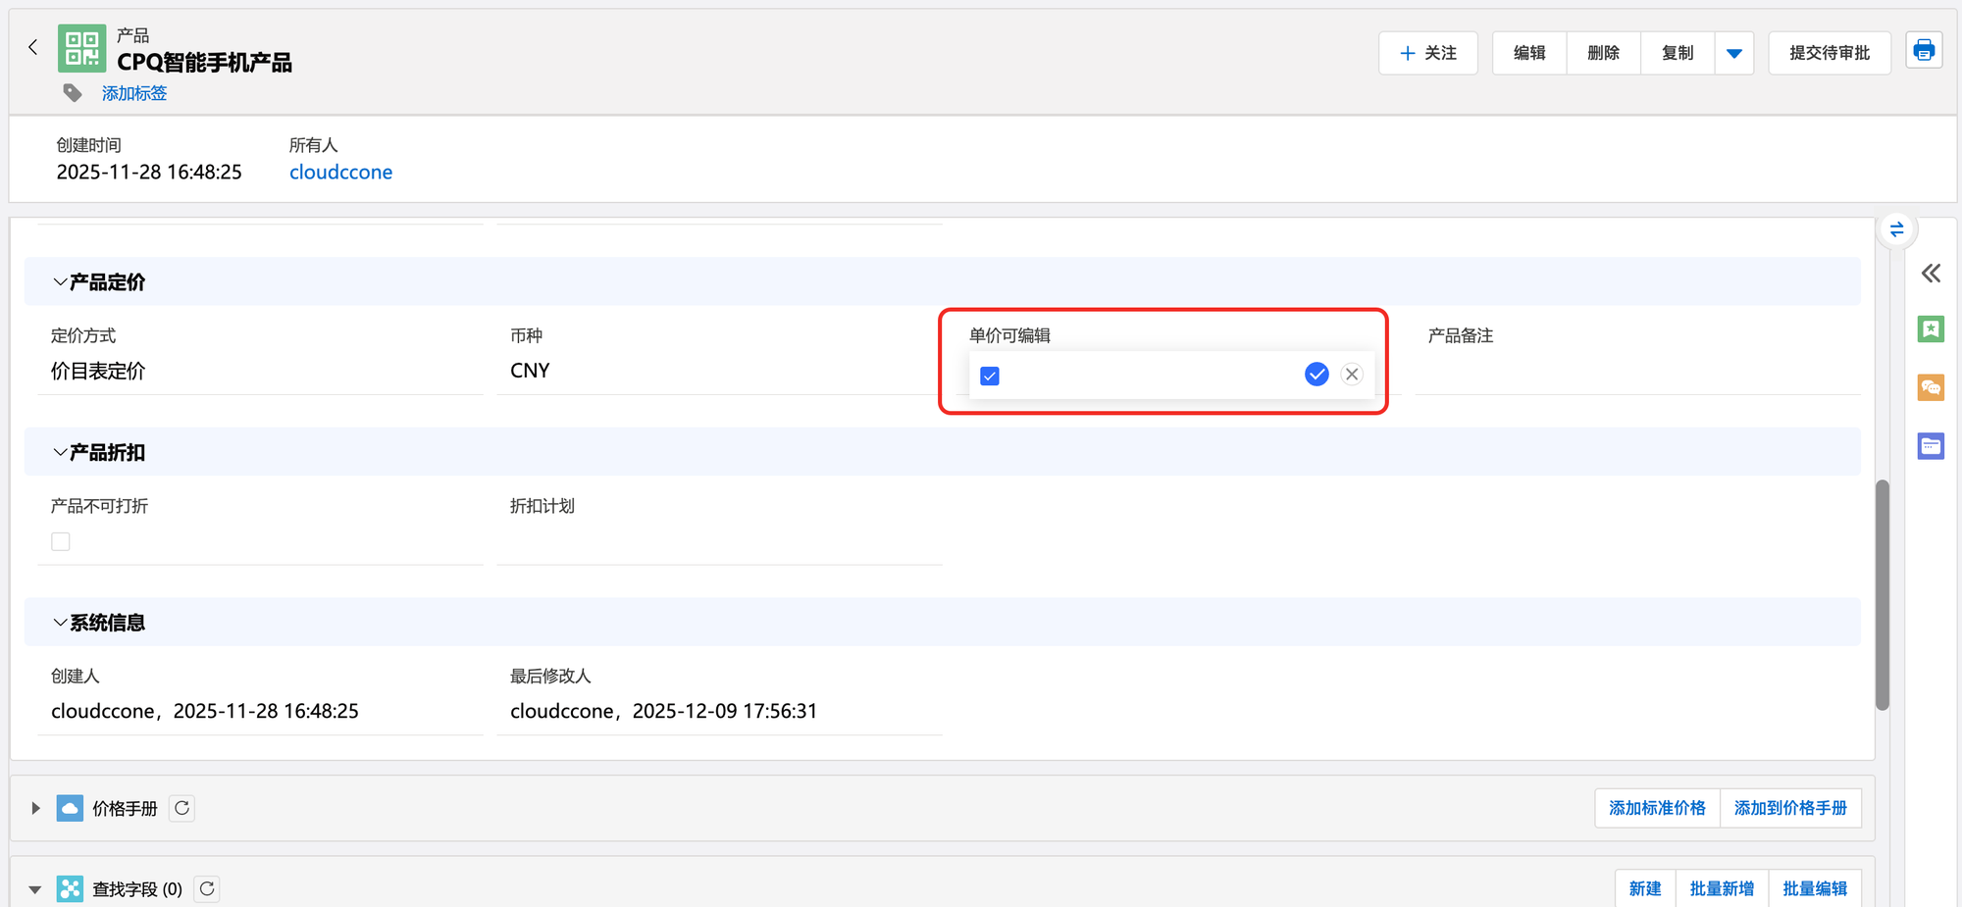Uncheck the 单价可编辑 checkbox
The height and width of the screenshot is (907, 1962).
pyautogui.click(x=990, y=377)
